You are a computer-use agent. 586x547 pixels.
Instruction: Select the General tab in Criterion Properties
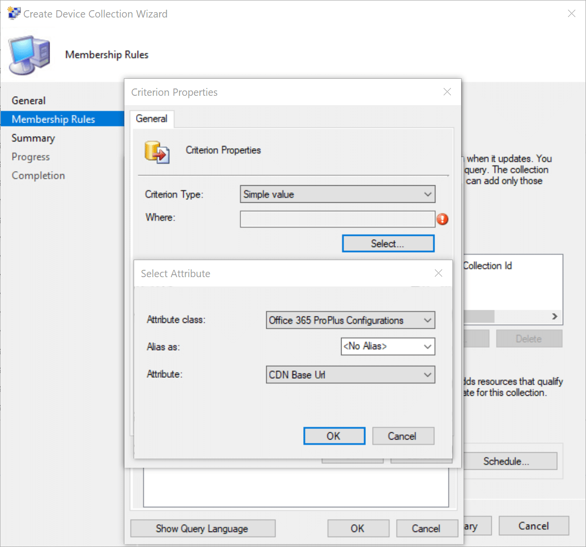[152, 119]
